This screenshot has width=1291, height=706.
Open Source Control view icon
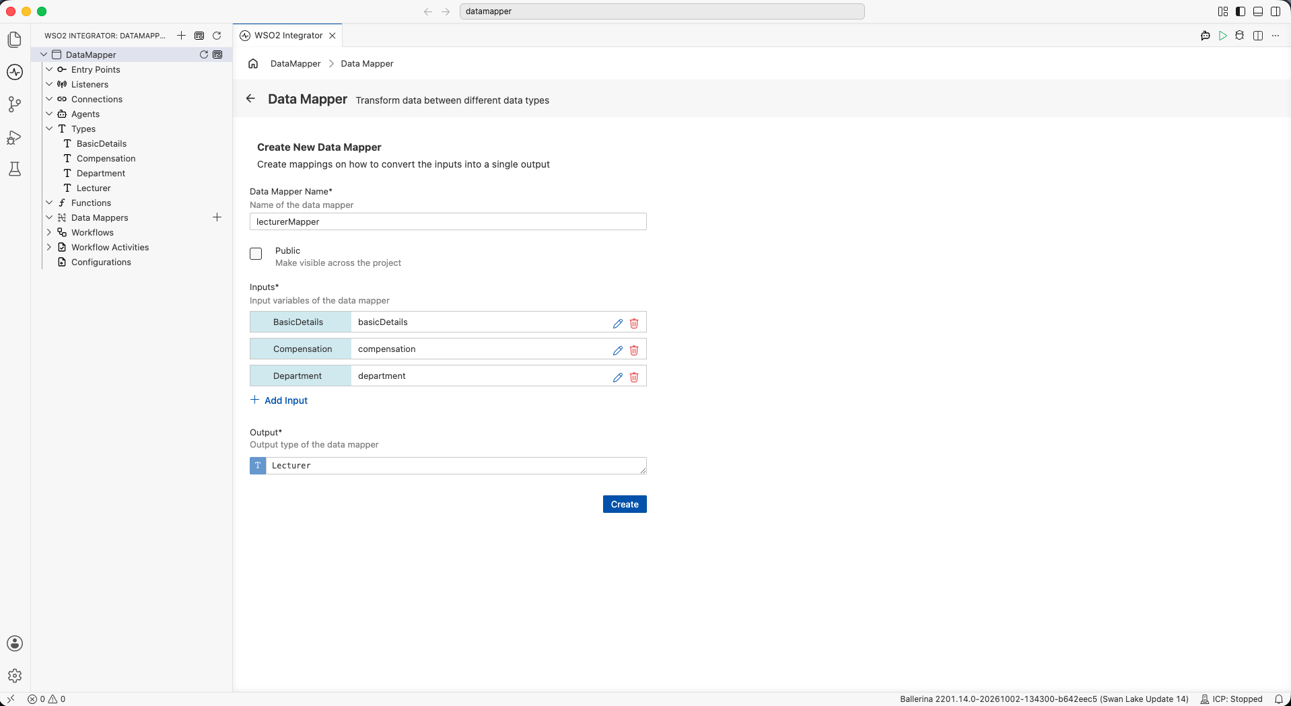(x=15, y=104)
